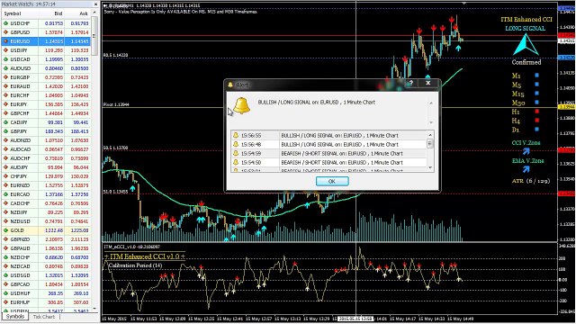Select GBPUSD row in Market Watch
Screen dimensions: 576x324
coord(46,32)
